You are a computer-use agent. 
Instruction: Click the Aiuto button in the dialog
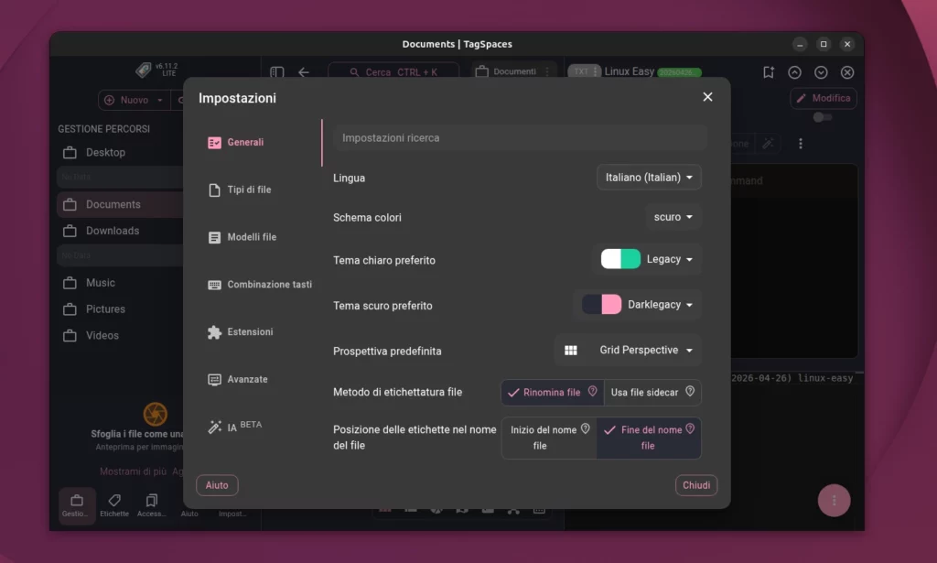point(217,485)
